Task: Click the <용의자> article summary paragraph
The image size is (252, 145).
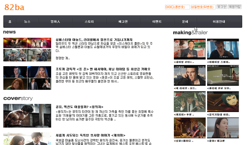Action: (x=105, y=115)
